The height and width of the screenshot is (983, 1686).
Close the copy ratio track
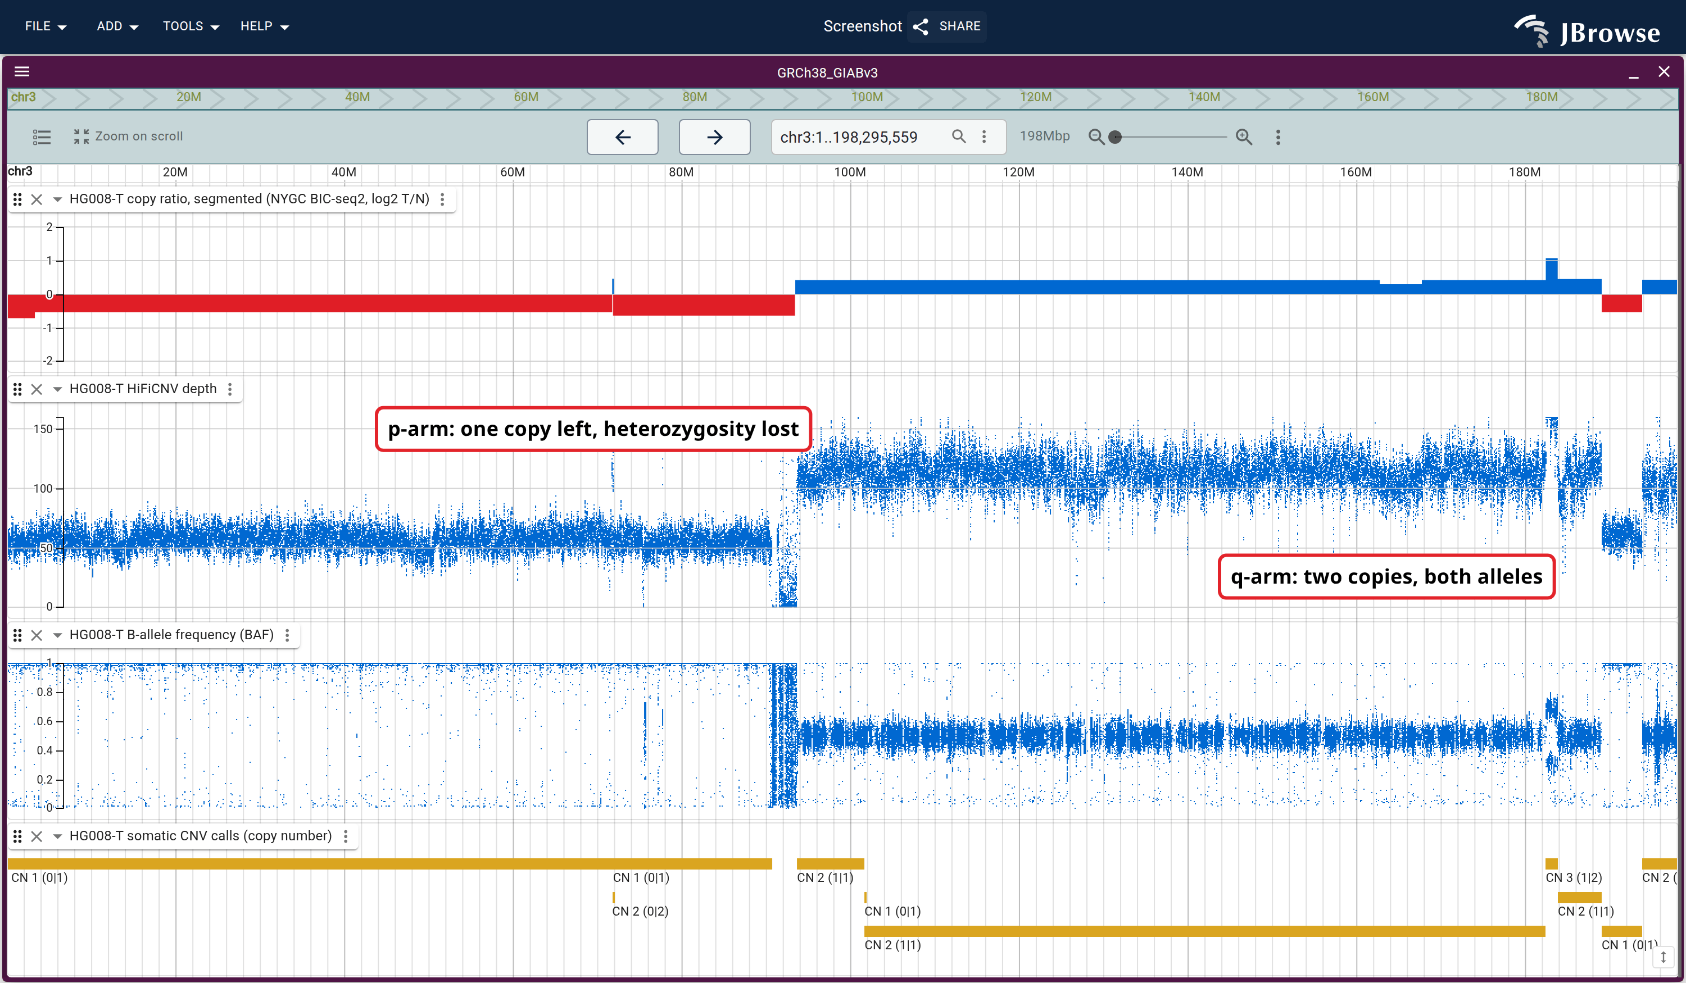[x=37, y=199]
